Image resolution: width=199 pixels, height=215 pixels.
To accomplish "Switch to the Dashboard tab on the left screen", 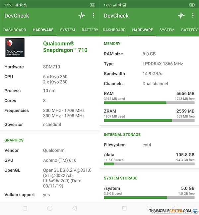I will point(15,30).
